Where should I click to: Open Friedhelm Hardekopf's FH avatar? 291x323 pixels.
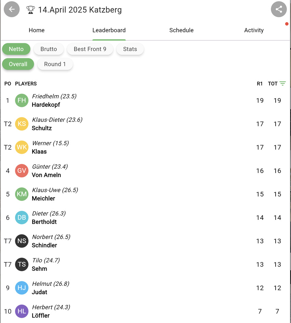click(22, 100)
